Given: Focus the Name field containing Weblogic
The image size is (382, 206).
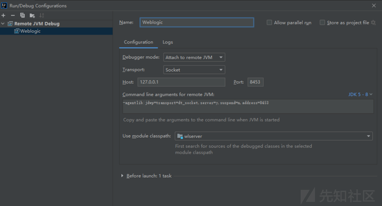Looking at the screenshot, I should [197, 22].
